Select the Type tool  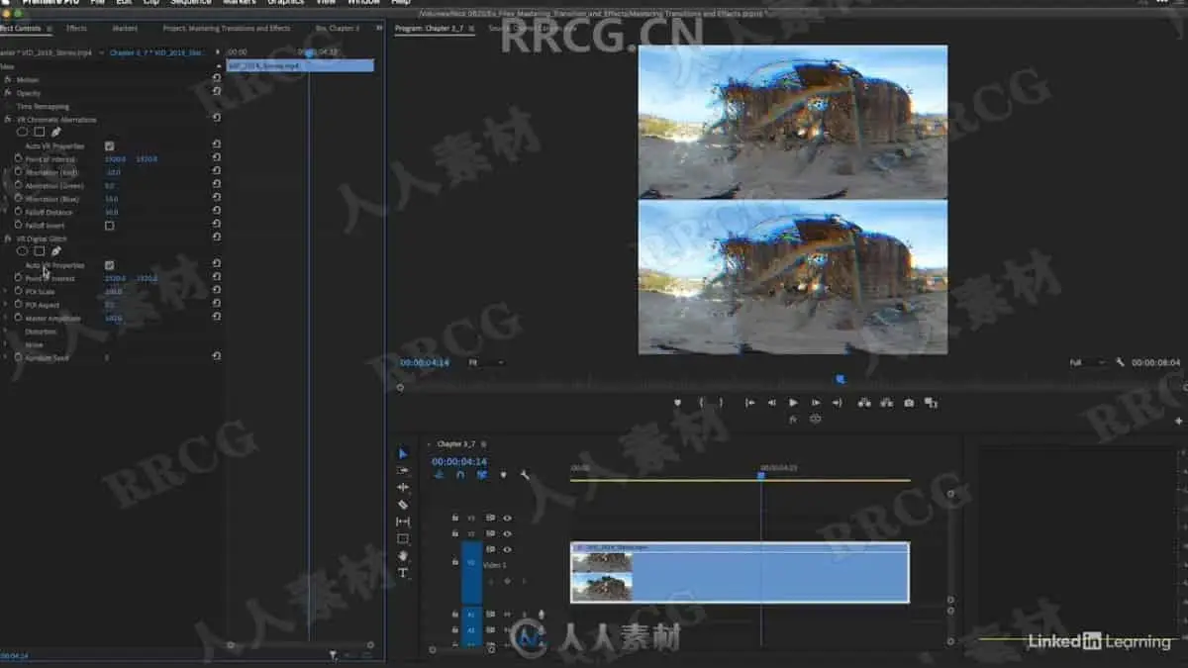coord(403,573)
